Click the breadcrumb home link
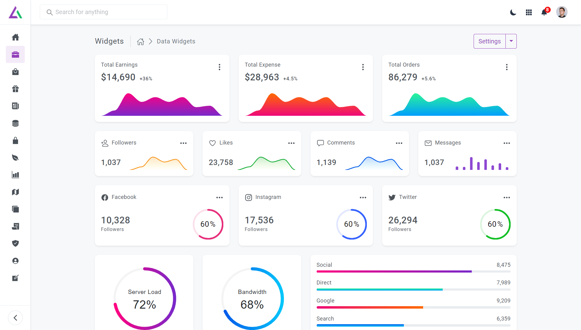This screenshot has height=330, width=581. pos(140,42)
